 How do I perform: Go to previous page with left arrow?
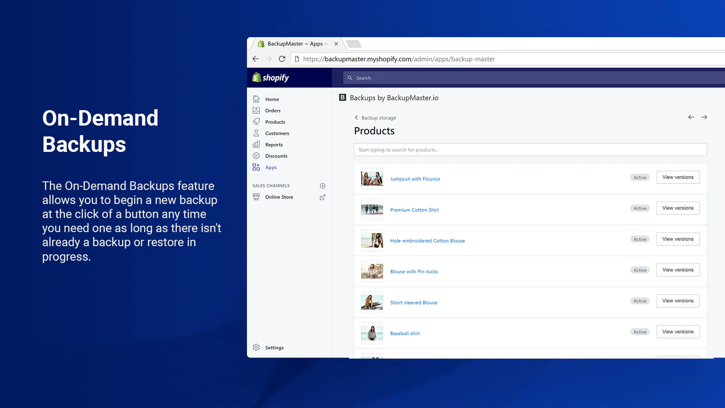691,117
